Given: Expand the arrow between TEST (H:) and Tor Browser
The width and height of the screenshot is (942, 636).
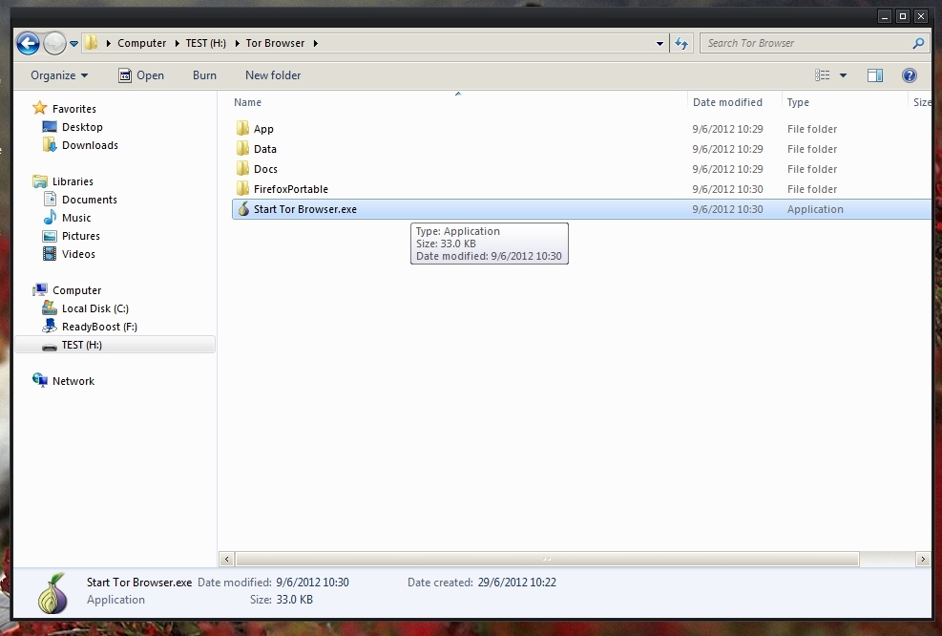Looking at the screenshot, I should [237, 43].
